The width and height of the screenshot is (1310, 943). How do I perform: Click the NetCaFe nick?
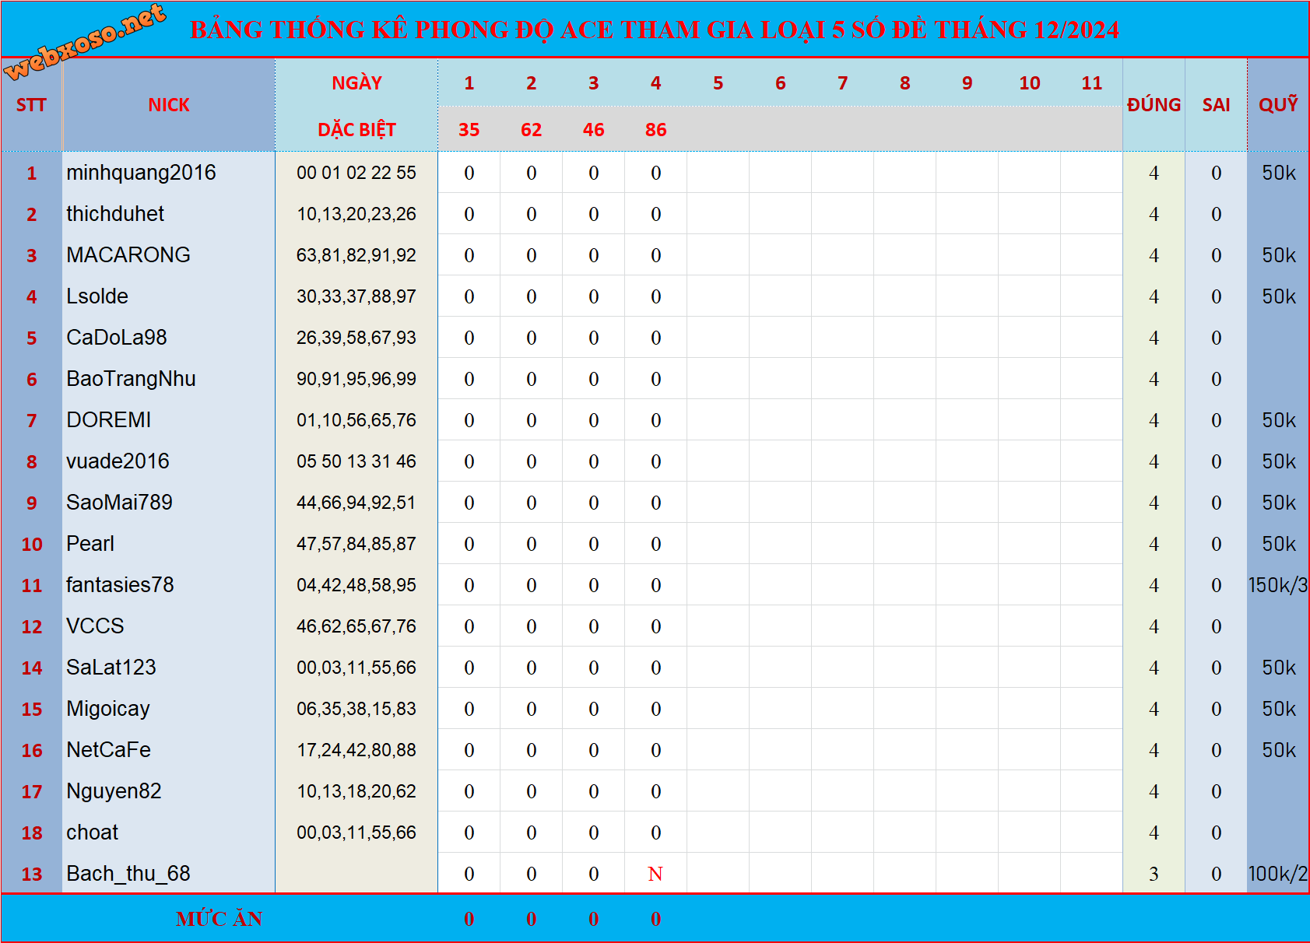click(109, 750)
